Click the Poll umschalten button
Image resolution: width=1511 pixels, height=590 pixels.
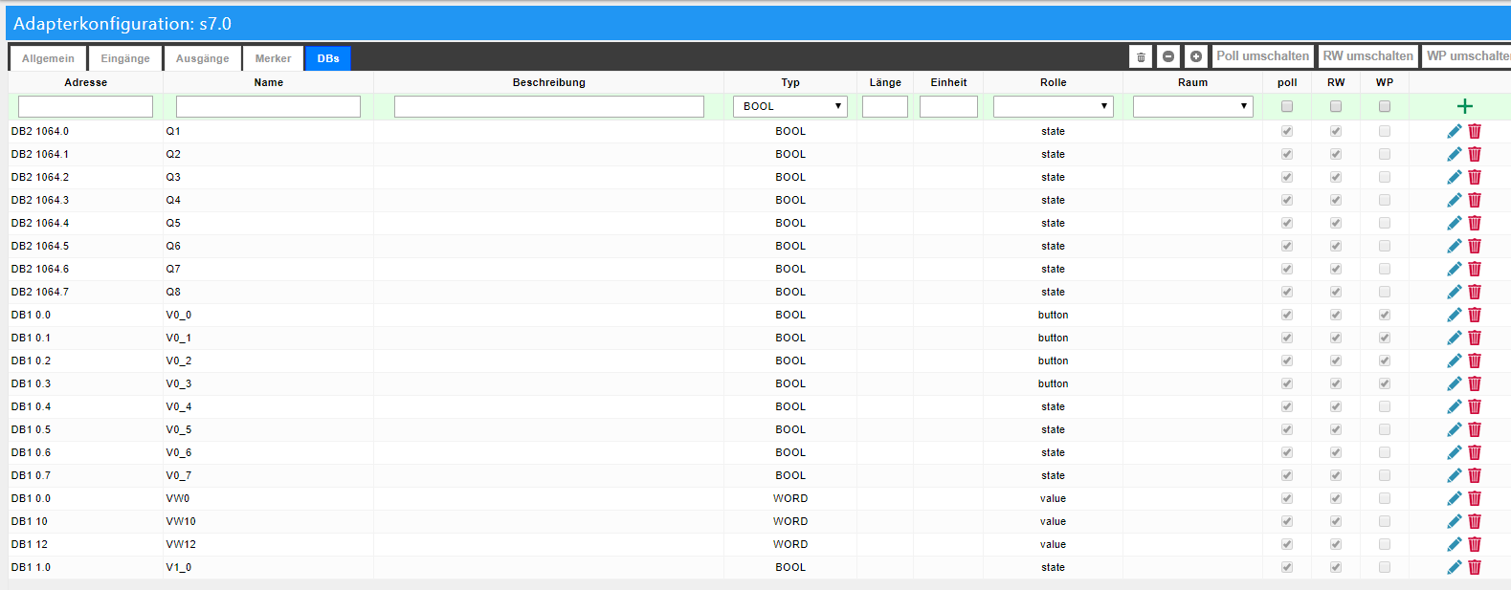[x=1263, y=56]
